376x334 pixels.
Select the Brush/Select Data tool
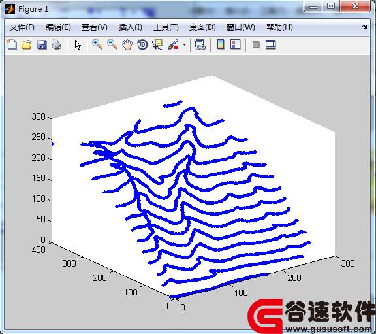coord(173,44)
